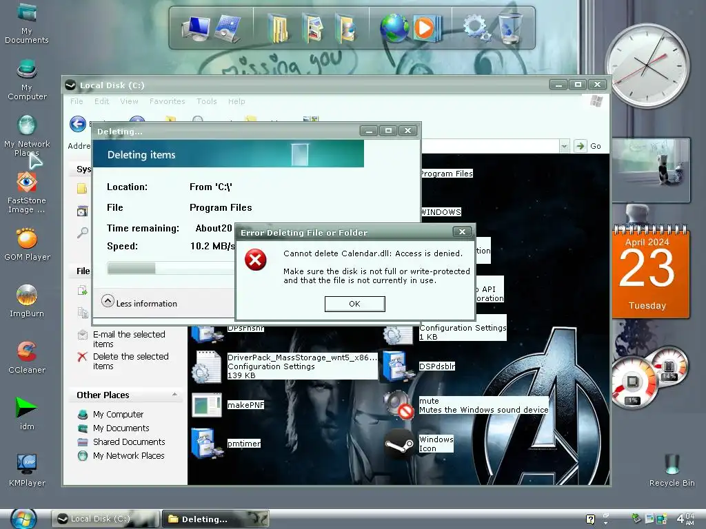Image resolution: width=706 pixels, height=529 pixels.
Task: Switch to Local Disk (C:) taskbar button
Action: 105,519
